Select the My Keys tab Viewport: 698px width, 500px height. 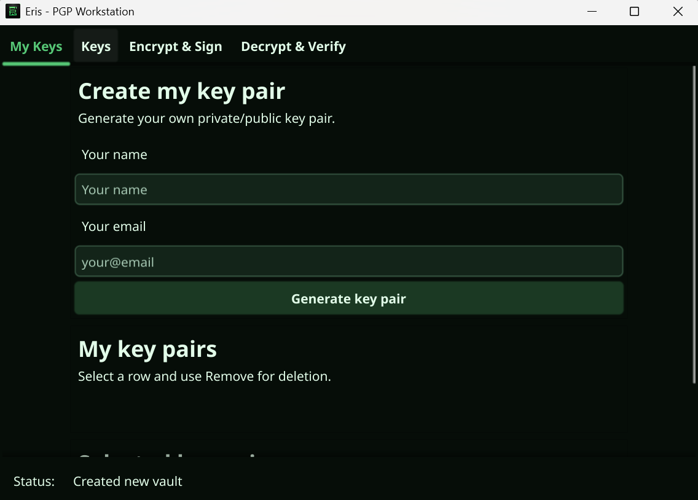[x=36, y=45]
